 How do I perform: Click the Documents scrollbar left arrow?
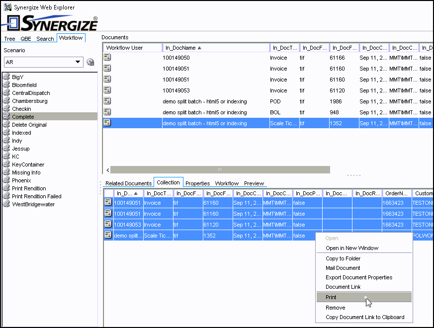tap(108, 170)
